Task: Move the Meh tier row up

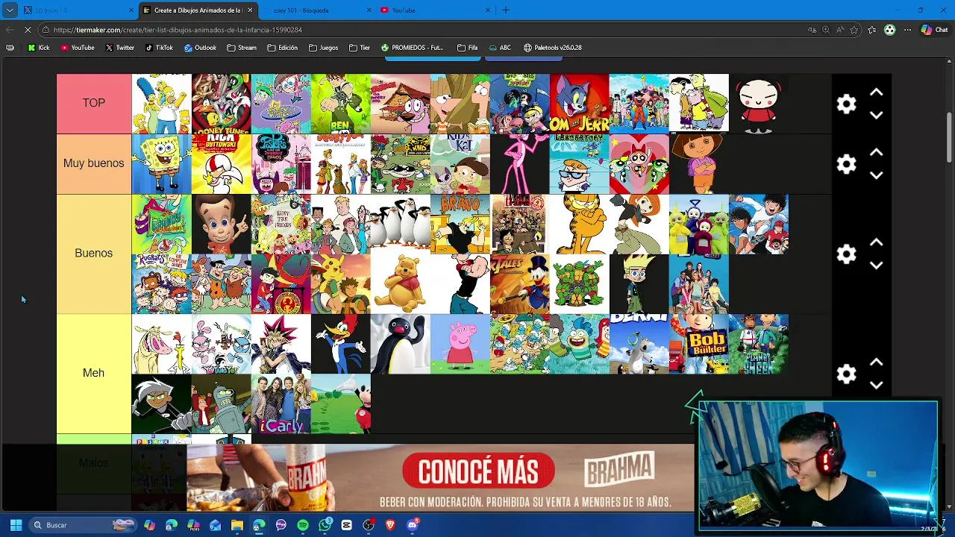Action: pyautogui.click(x=877, y=362)
